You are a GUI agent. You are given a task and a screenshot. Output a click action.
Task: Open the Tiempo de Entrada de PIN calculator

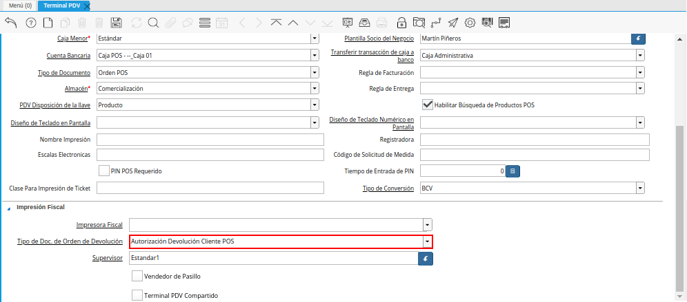(x=512, y=171)
